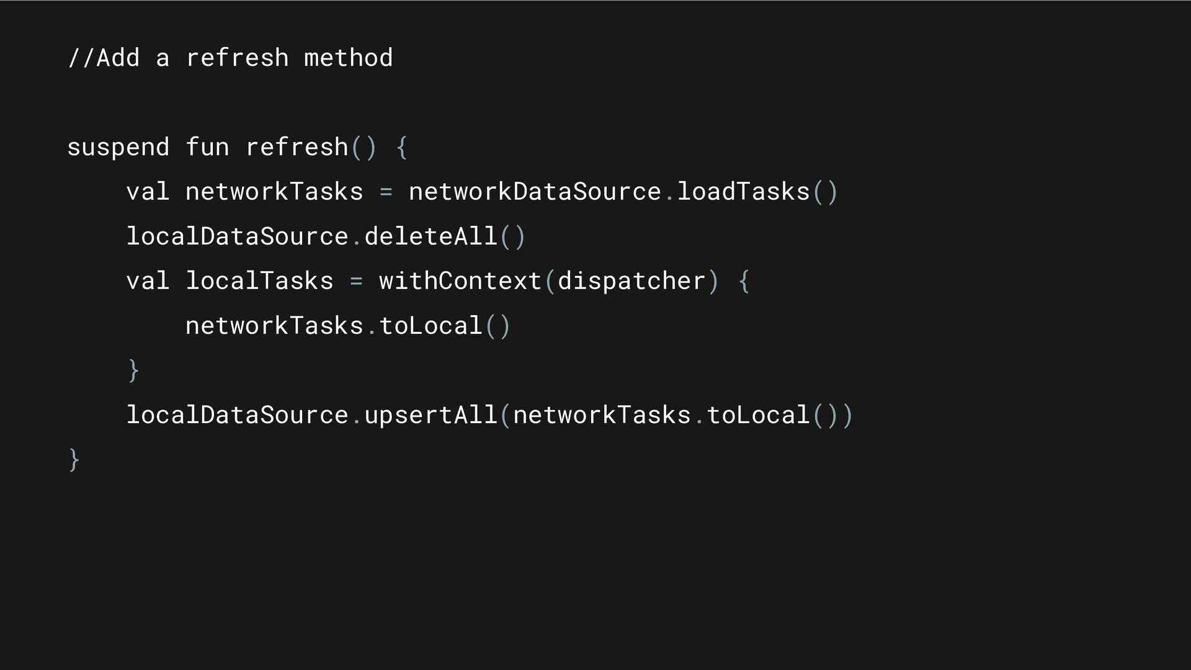1191x670 pixels.
Task: Click the 'suspend' keyword
Action: pyautogui.click(x=118, y=148)
